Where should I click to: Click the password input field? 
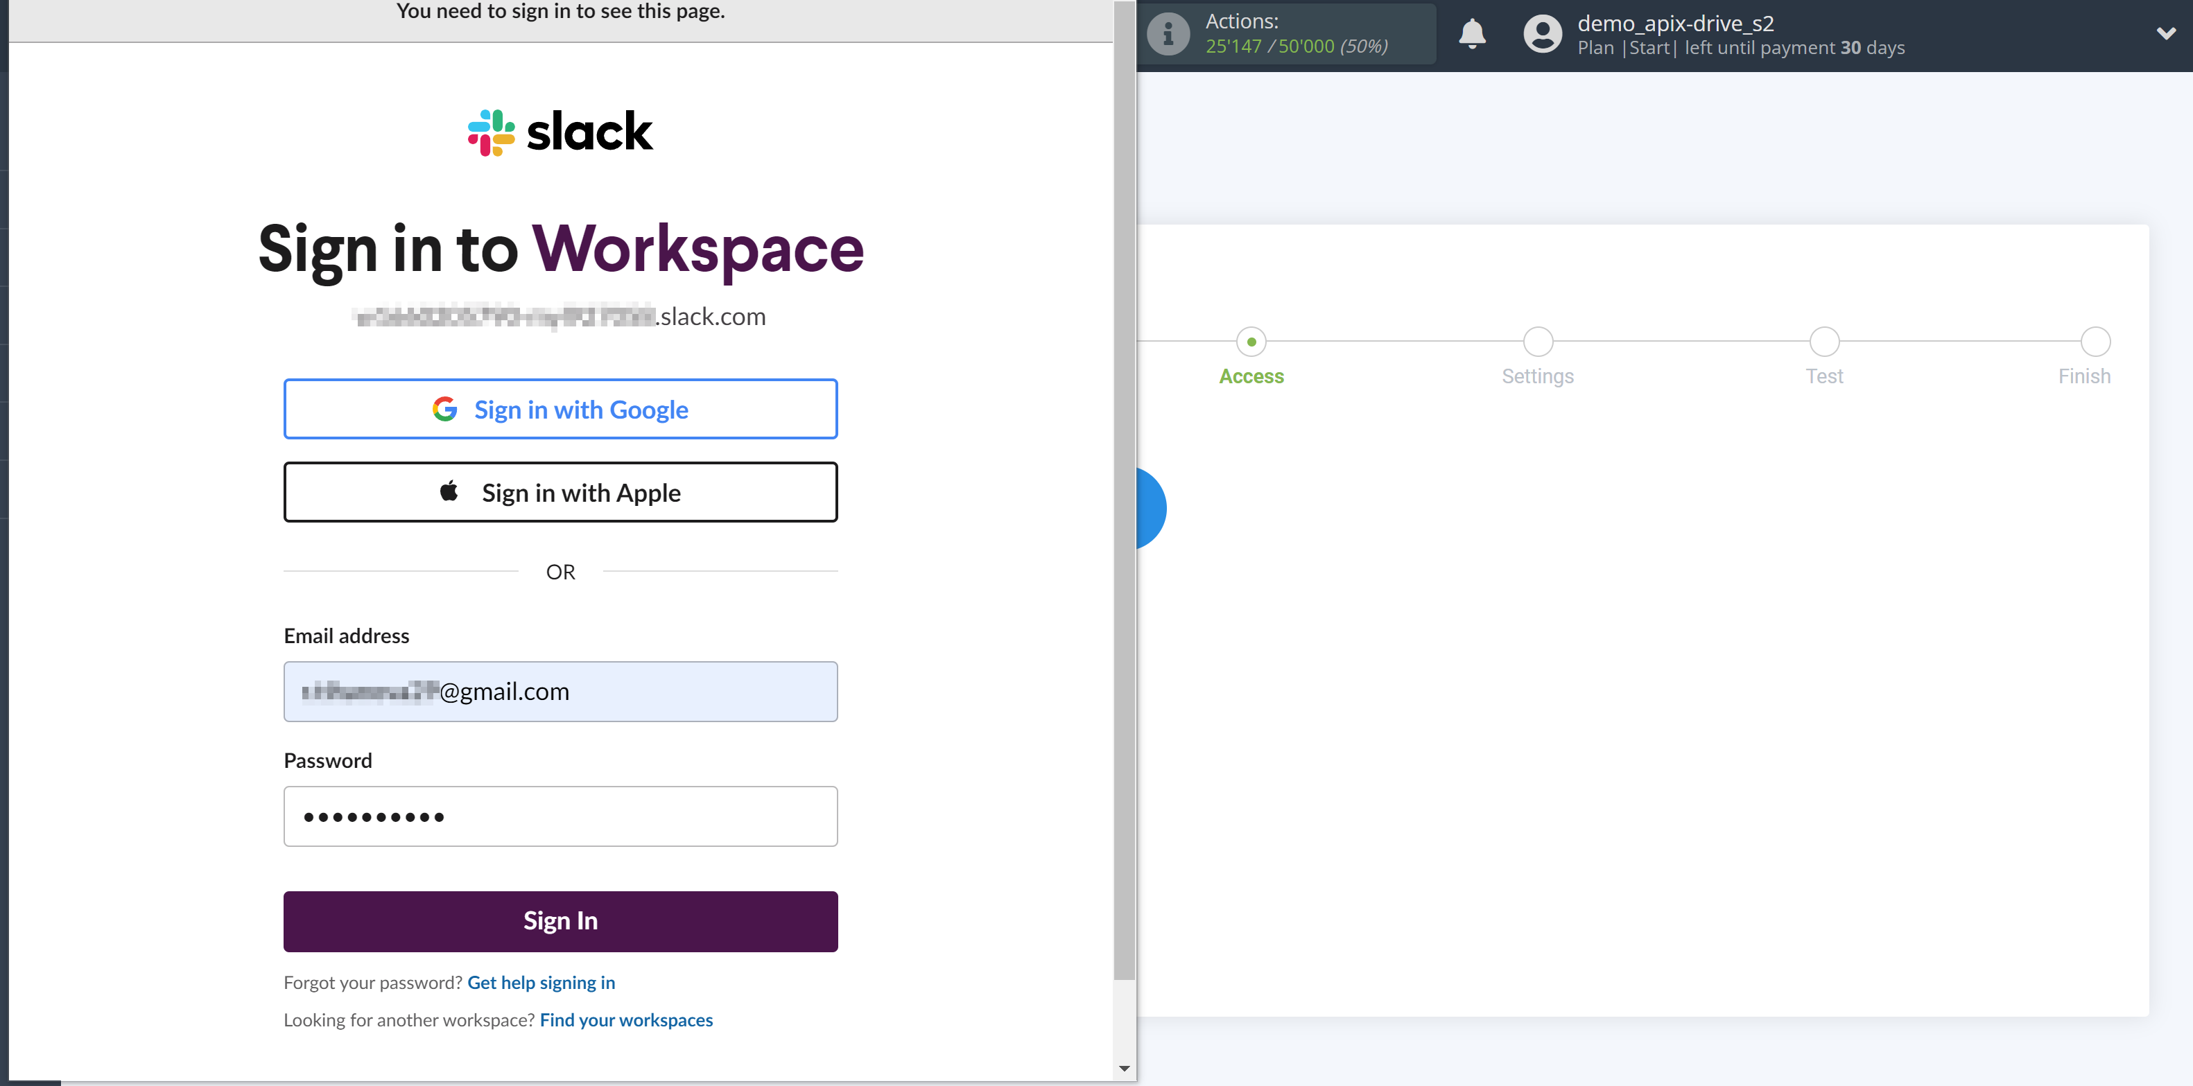[x=561, y=815]
